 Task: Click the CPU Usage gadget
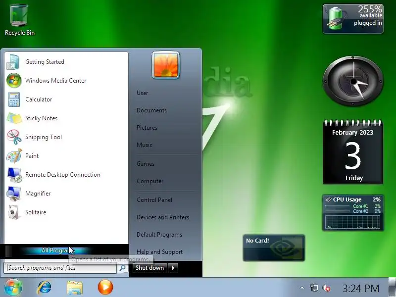353,213
